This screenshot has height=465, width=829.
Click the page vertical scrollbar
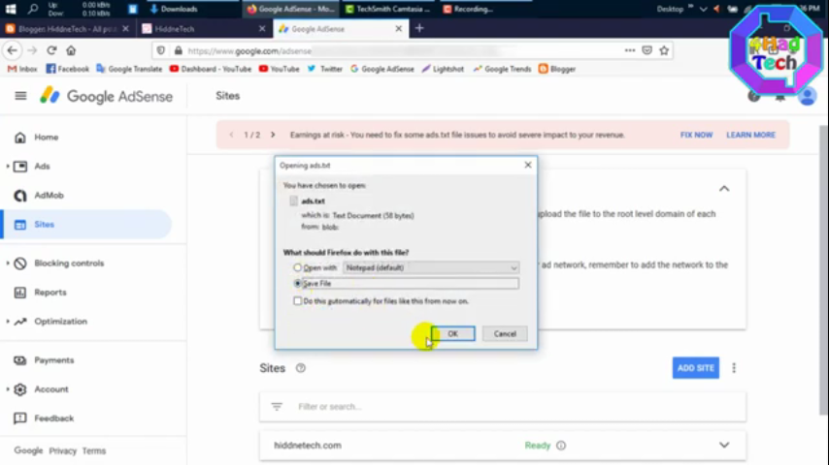tap(824, 269)
